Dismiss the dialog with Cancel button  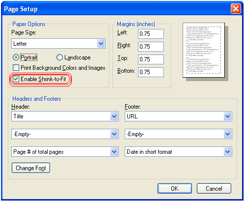pos(214,189)
